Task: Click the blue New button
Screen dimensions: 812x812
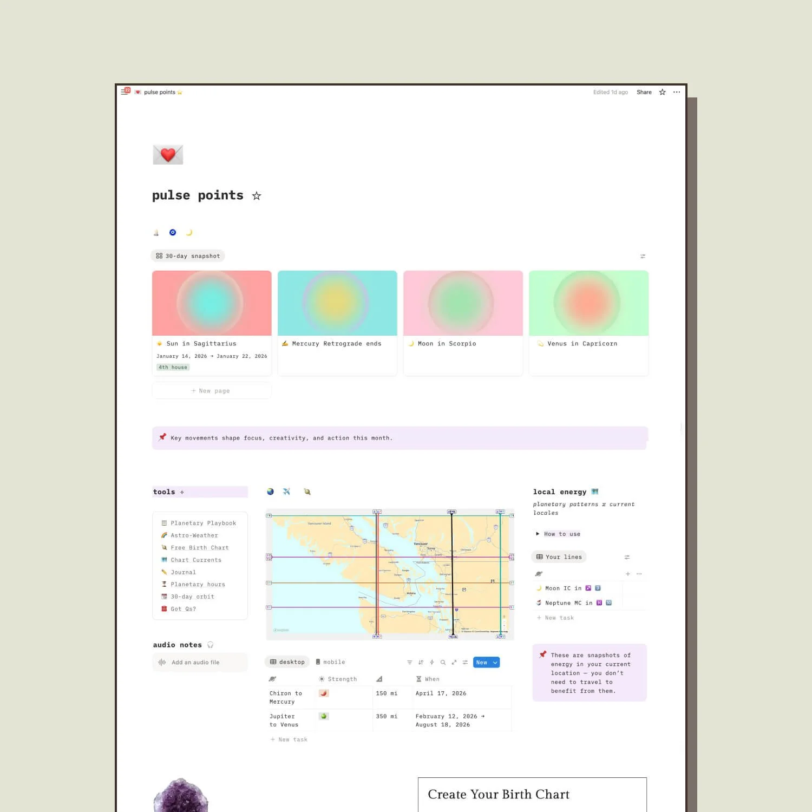Action: click(x=482, y=663)
